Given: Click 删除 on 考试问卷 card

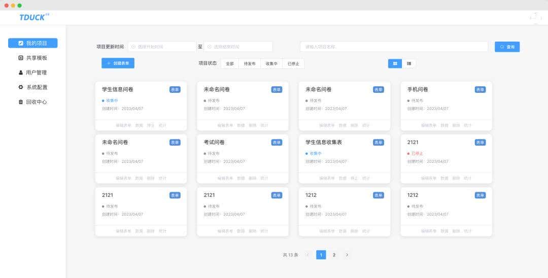Looking at the screenshot, I should pos(253,178).
